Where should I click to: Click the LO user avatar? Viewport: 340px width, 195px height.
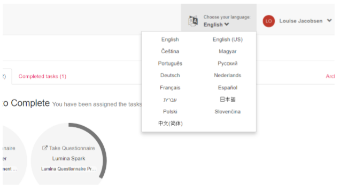click(269, 21)
